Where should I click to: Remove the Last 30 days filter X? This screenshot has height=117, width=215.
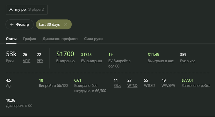point(66,25)
